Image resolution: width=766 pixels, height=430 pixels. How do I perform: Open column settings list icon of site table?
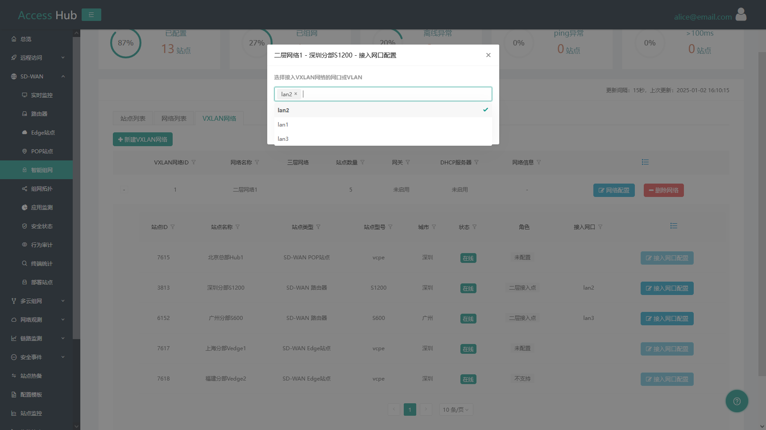tap(674, 226)
